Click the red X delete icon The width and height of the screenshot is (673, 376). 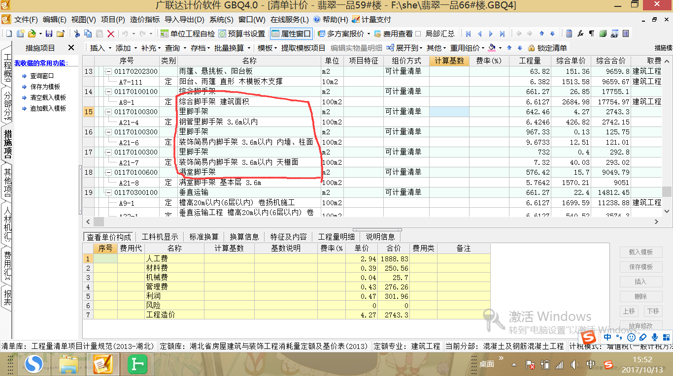tap(111, 33)
